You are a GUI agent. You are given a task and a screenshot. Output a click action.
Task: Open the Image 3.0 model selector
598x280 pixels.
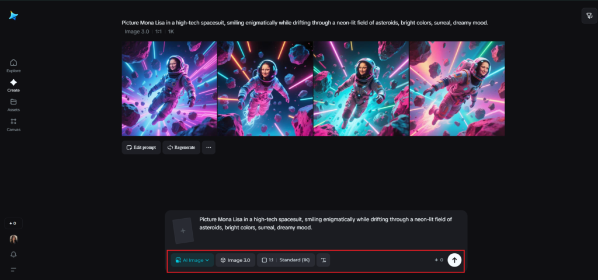(x=235, y=260)
